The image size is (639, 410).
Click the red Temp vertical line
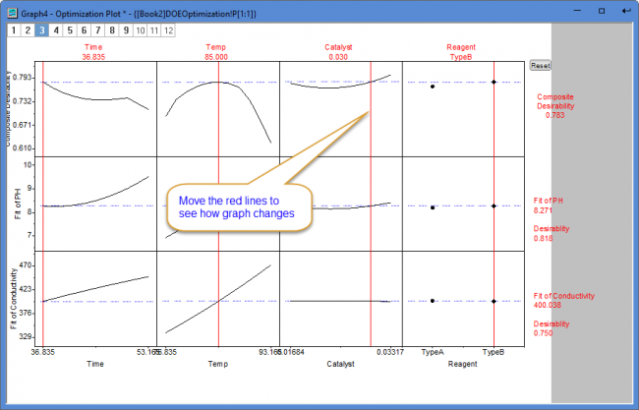click(218, 204)
